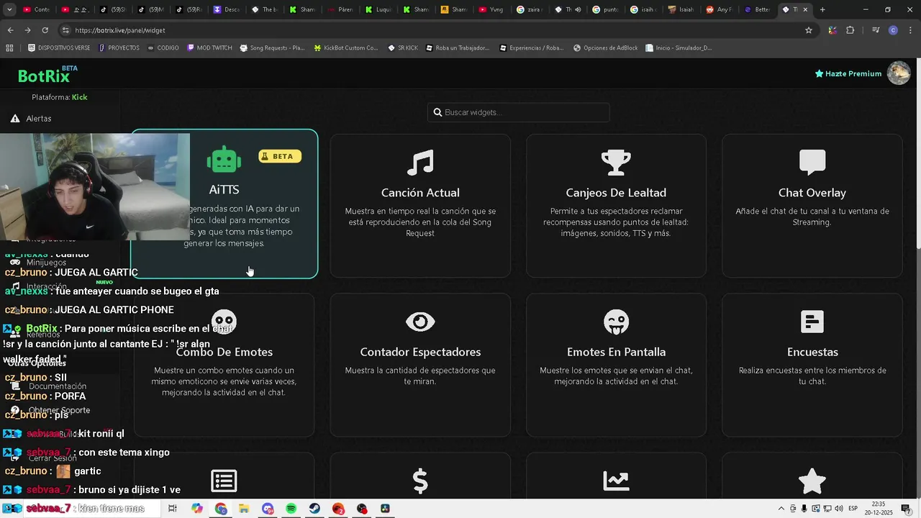Click Hazte Premium link
Viewport: 921px width, 518px height.
(x=848, y=73)
